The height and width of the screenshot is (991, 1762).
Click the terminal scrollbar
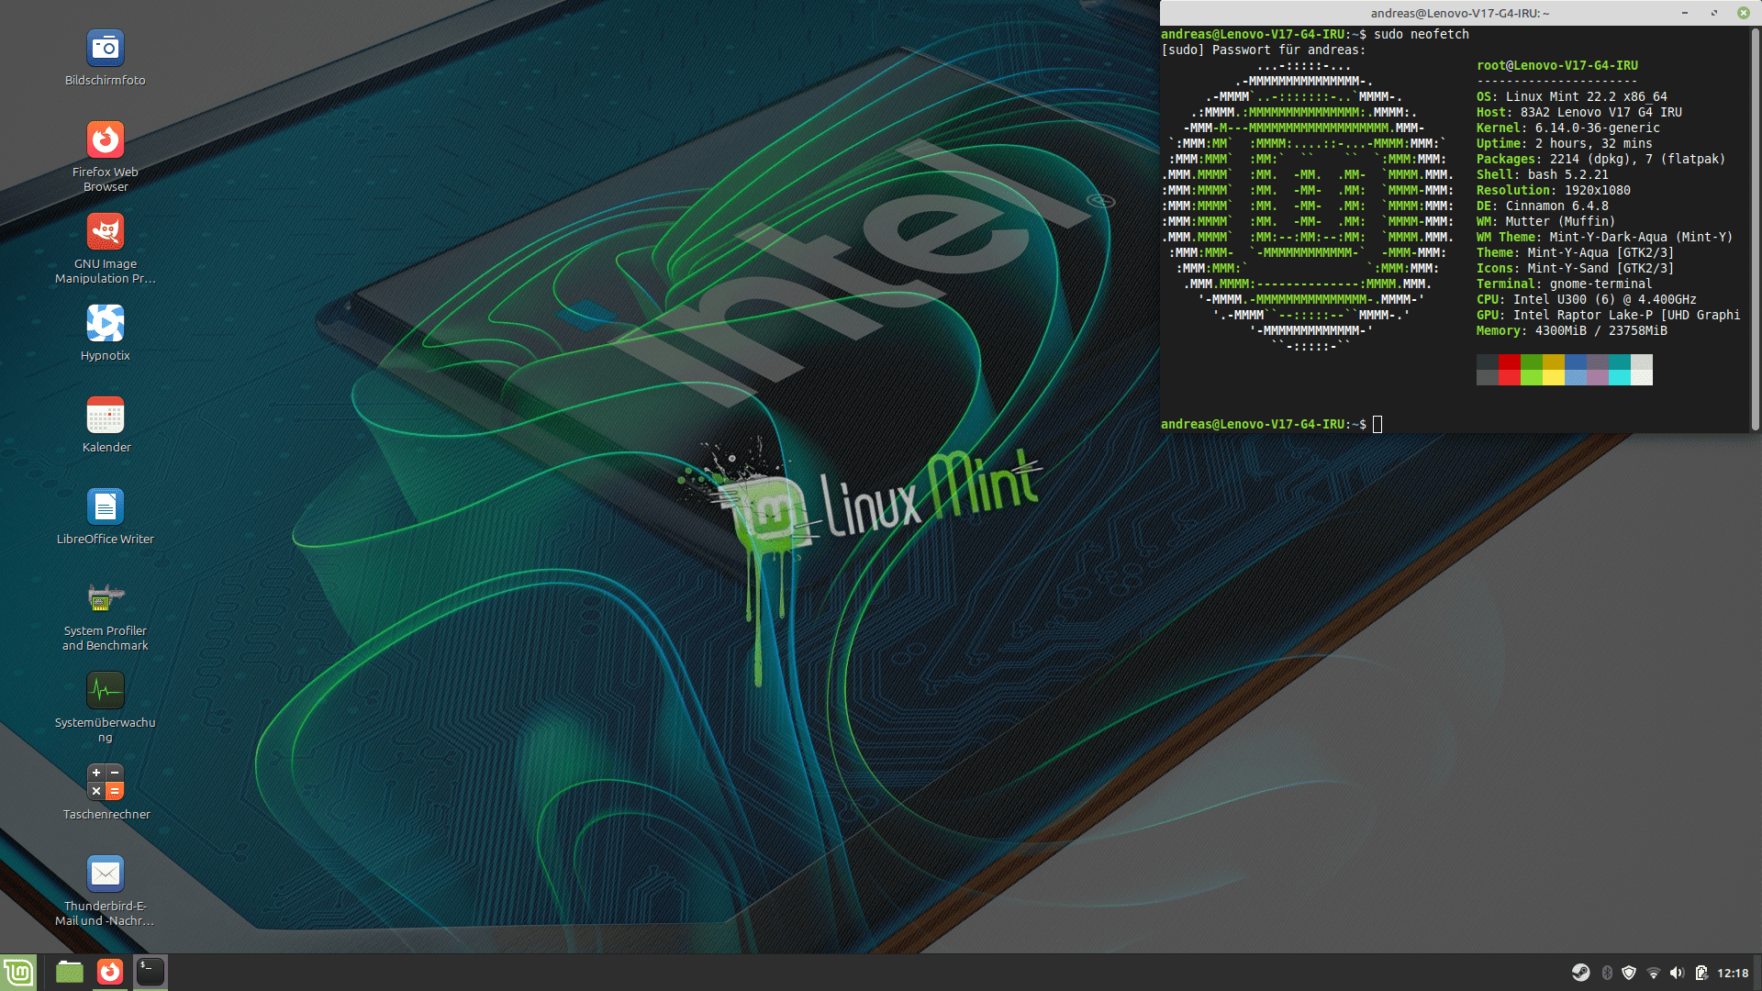point(1755,229)
